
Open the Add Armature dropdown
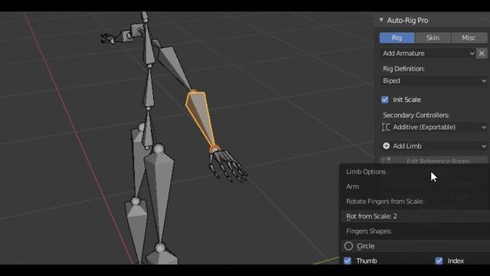click(x=427, y=53)
